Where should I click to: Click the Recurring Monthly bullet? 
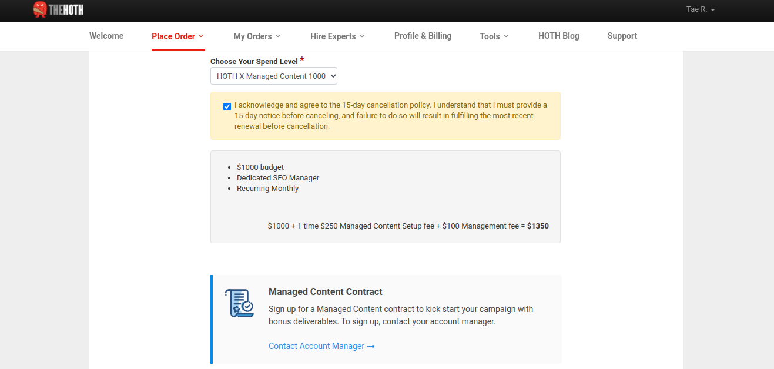click(x=268, y=189)
